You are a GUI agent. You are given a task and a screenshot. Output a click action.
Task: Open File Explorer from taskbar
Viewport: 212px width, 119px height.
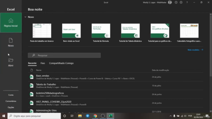(x=80, y=116)
